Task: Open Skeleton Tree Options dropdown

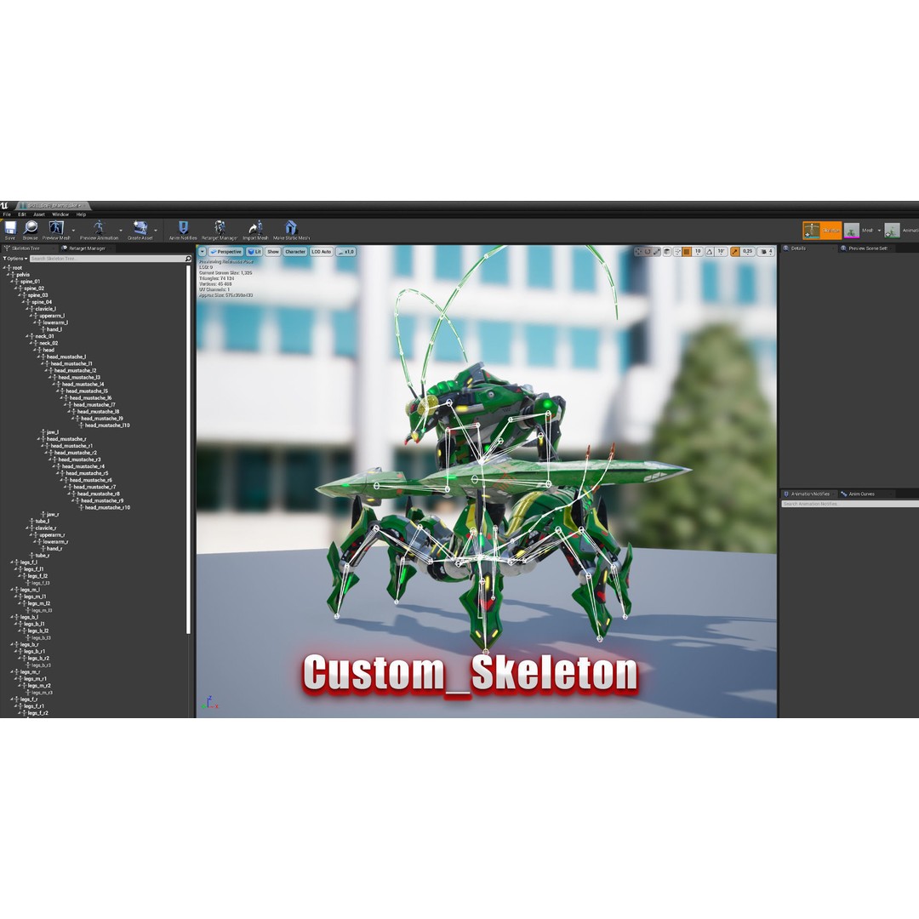Action: click(15, 259)
